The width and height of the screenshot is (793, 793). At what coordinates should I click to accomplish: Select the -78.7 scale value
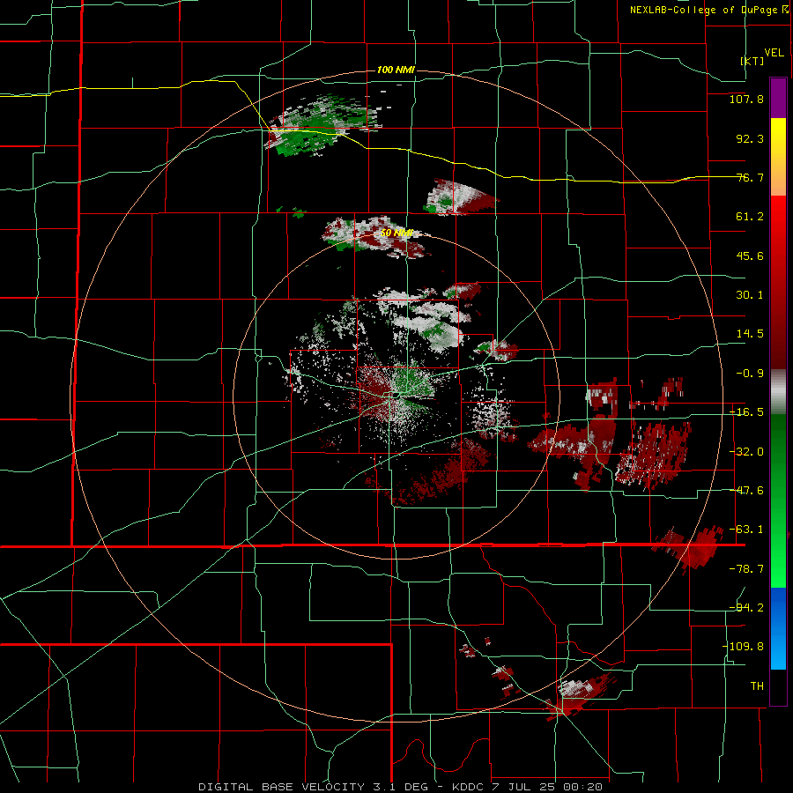coord(746,569)
